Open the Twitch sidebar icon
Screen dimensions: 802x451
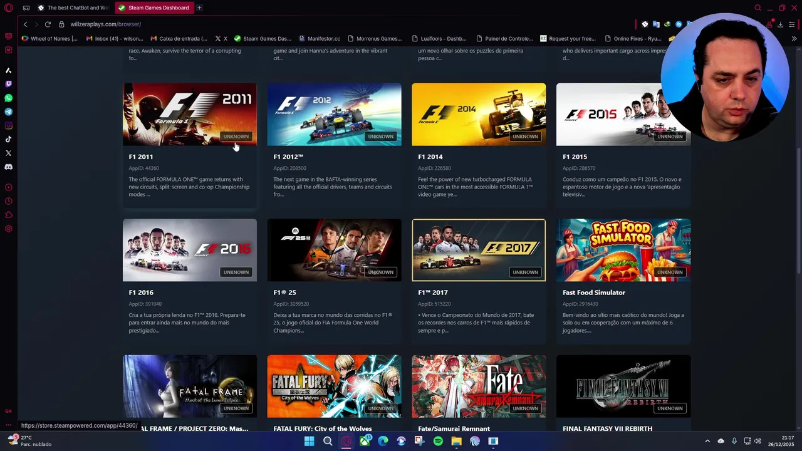coord(8,84)
